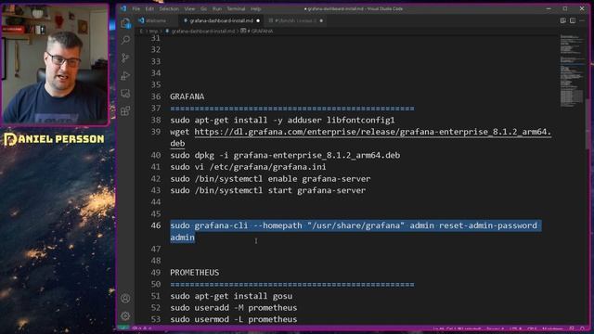Open the Accounts menu icon
The height and width of the screenshot is (334, 594).
coord(126,299)
